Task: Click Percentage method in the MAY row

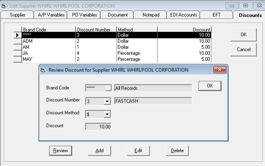Action: (137, 59)
